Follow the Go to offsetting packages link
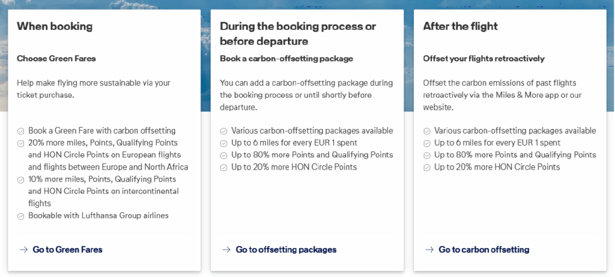This screenshot has width=615, height=277. point(286,249)
